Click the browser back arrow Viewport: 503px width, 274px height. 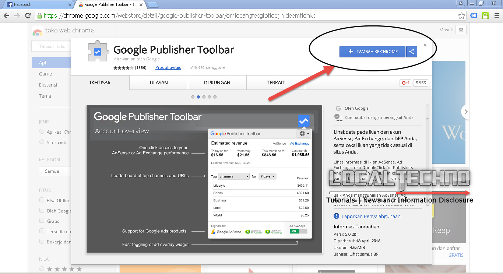point(6,16)
